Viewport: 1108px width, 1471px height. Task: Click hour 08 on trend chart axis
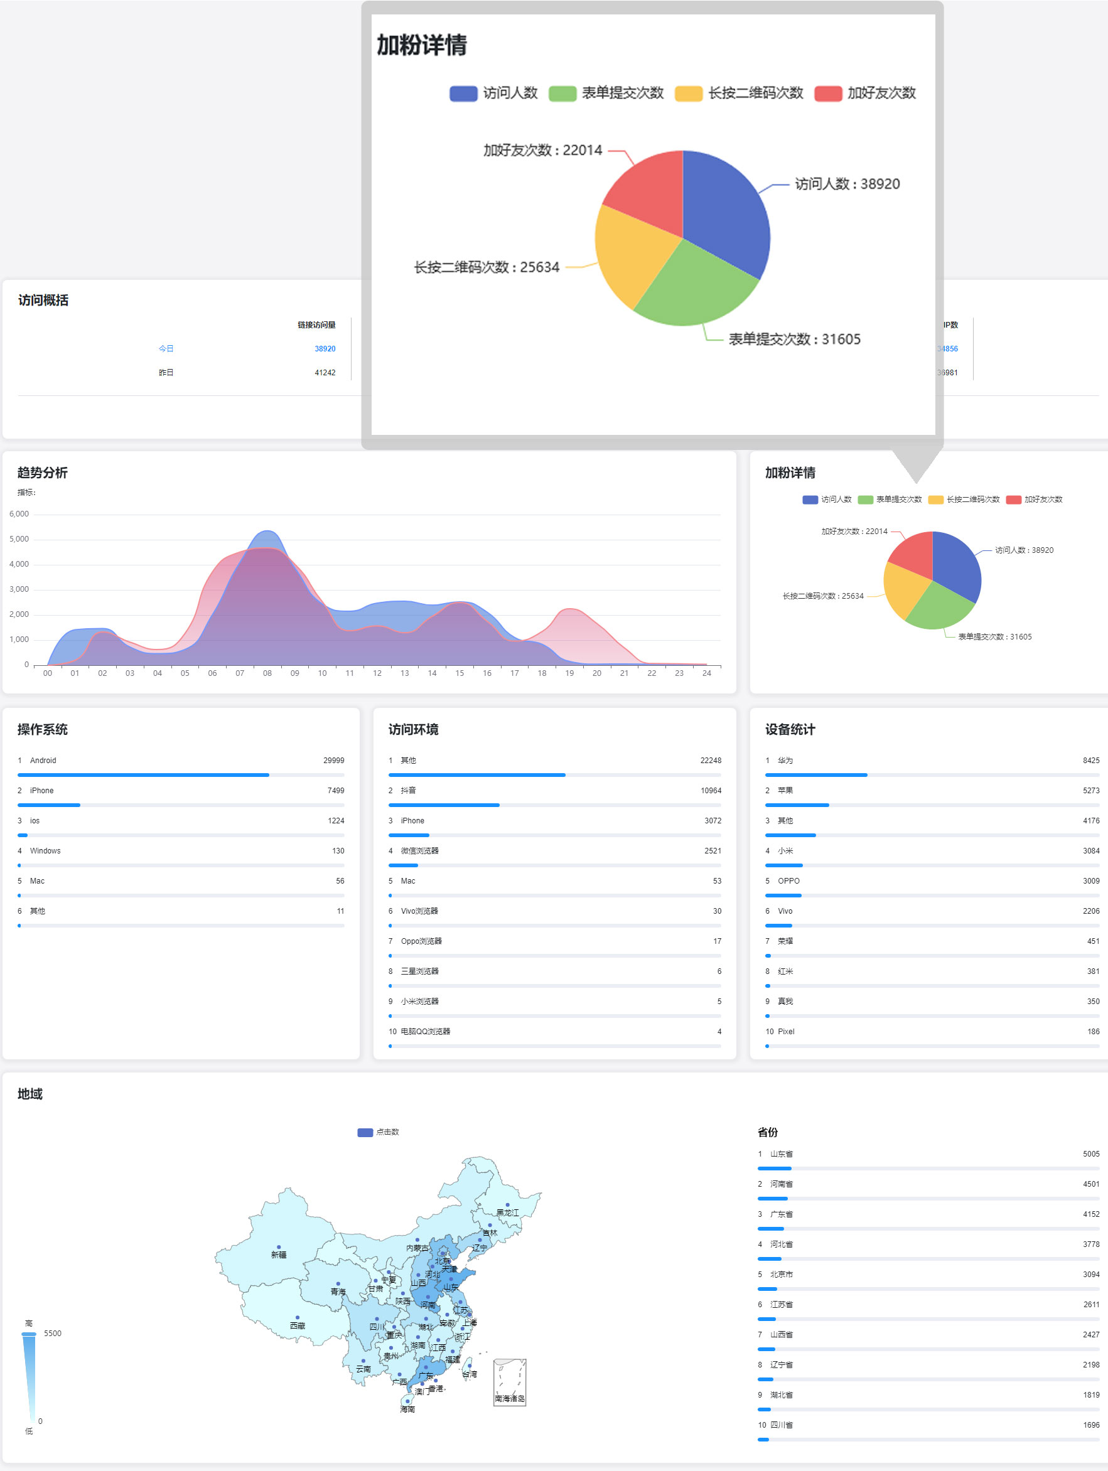click(267, 673)
